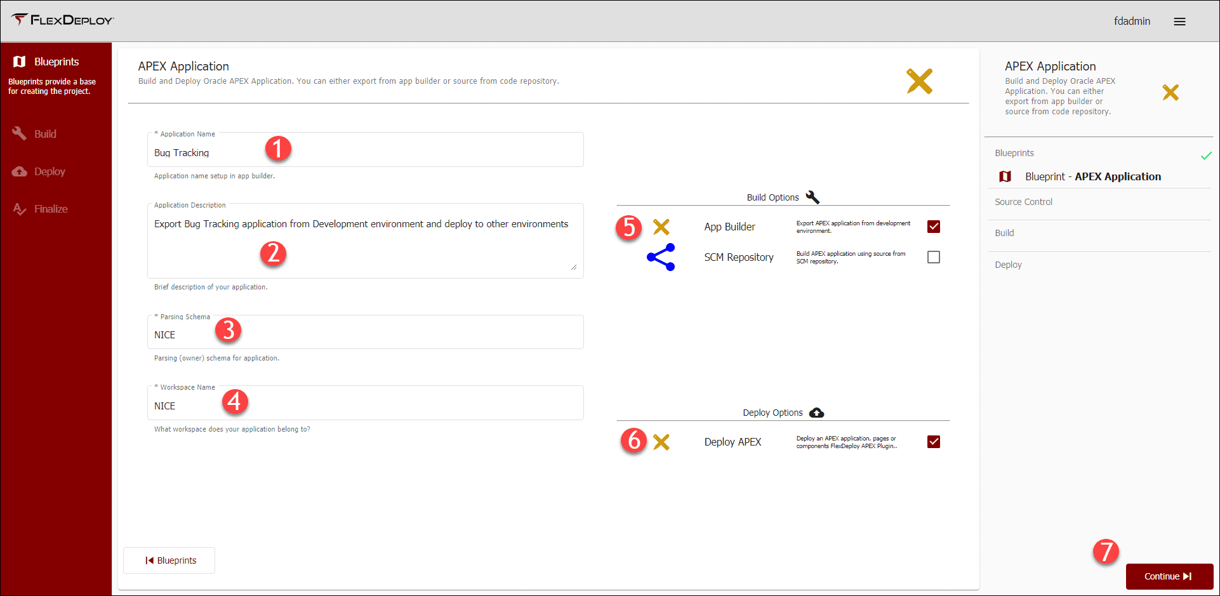Click 'Brief description of your application.' hint
The width and height of the screenshot is (1220, 596).
[x=211, y=287]
